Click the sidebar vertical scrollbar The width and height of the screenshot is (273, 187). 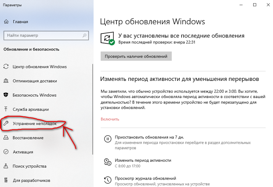coord(92,109)
